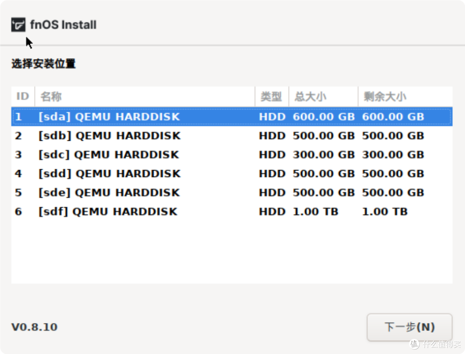Click the V0.8.10 version label
Image resolution: width=465 pixels, height=354 pixels.
coord(34,327)
